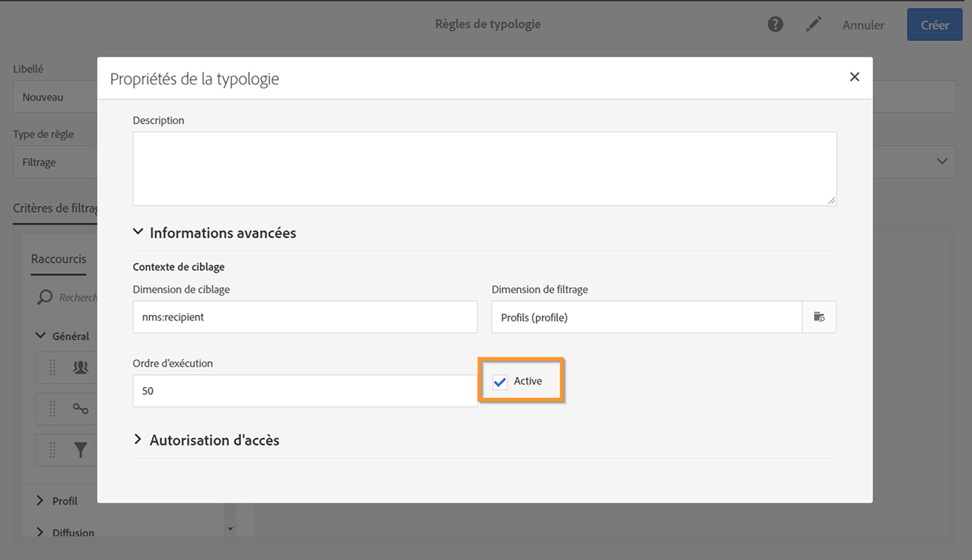The image size is (972, 560).
Task: Click the funnel filter icon under Général
Action: pyautogui.click(x=80, y=450)
